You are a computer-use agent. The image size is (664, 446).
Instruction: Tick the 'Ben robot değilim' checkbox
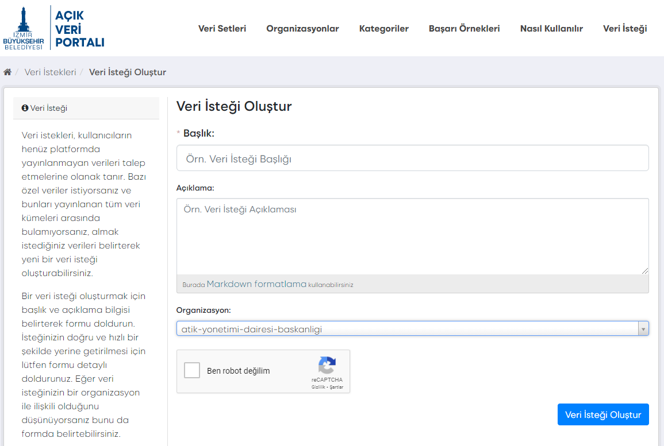pyautogui.click(x=192, y=371)
